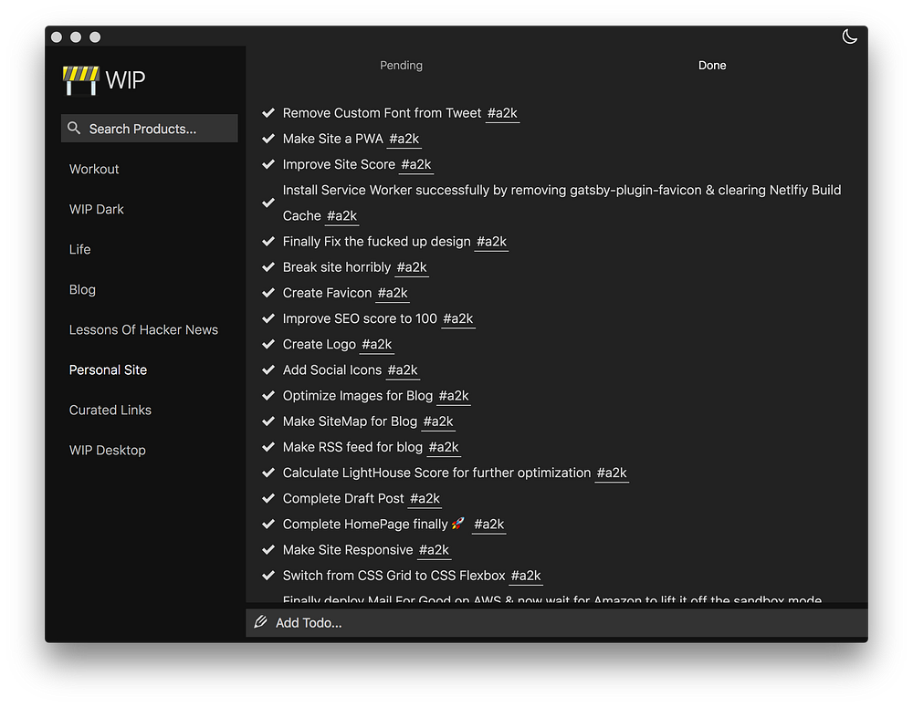The image size is (913, 707).
Task: Open #a2k hashtag next to 'Add Social Icons'
Action: [403, 370]
